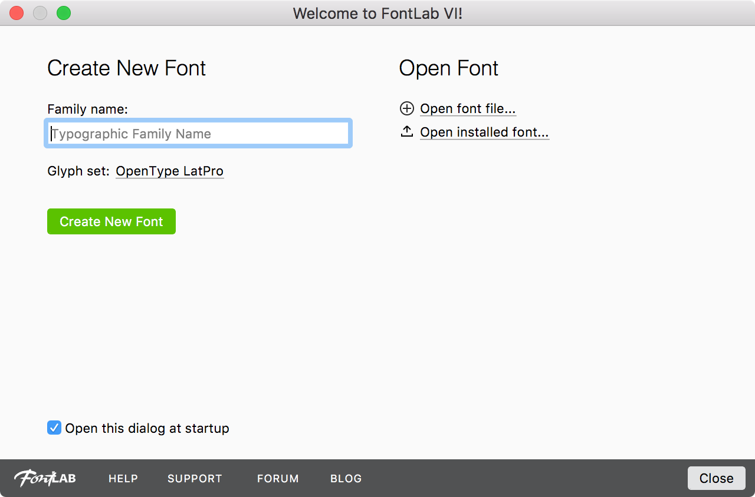The height and width of the screenshot is (497, 755).
Task: Click the plus icon beside Open font file
Action: pos(407,108)
